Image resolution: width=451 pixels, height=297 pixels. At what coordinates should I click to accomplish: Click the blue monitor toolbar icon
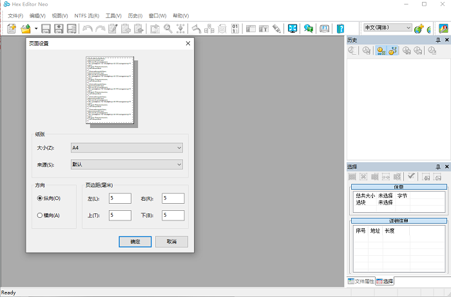[x=293, y=28]
